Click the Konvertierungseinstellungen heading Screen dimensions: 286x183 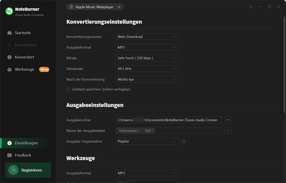(104, 22)
